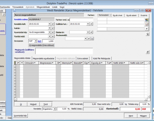Click the ø button beside Árudsszesítő dropdown
This screenshot has height=121, width=154.
89,39
